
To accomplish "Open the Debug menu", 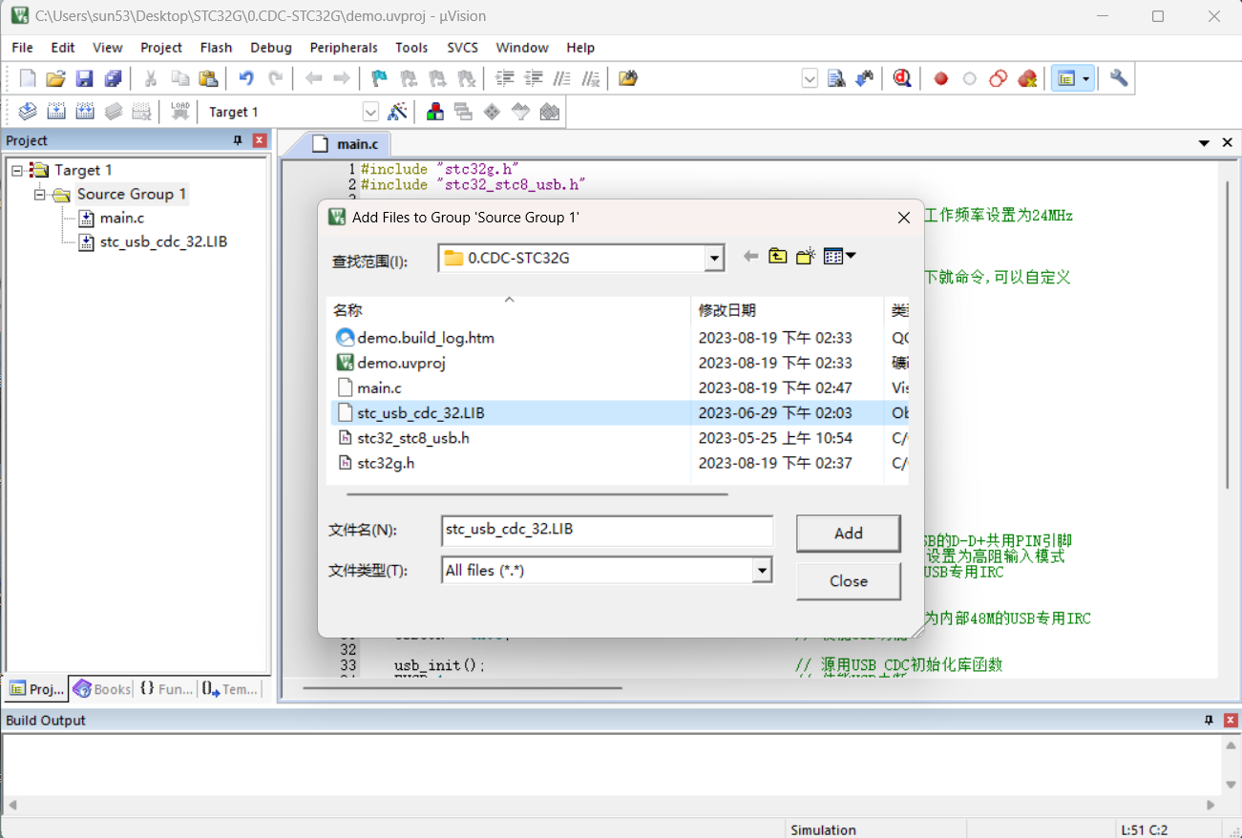I will click(x=271, y=48).
